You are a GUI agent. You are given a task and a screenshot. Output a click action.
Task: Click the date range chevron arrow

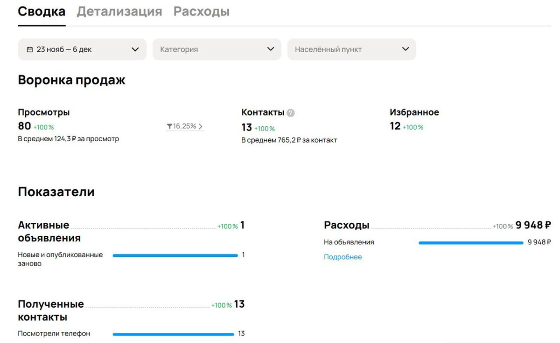(x=135, y=49)
